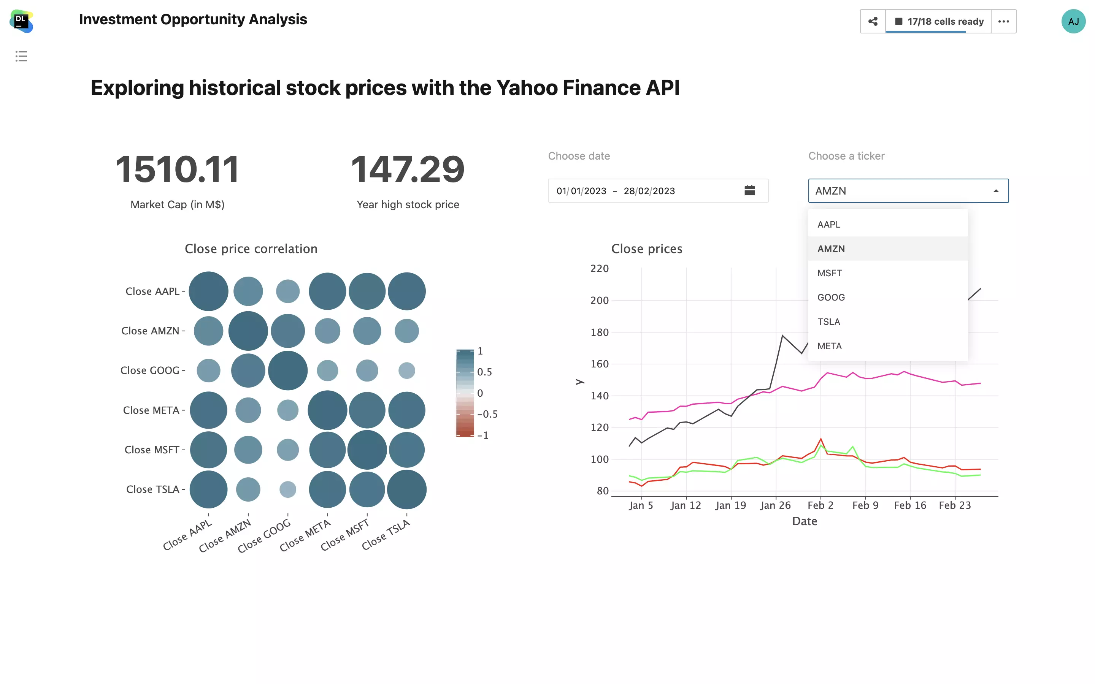Click the highlighted AMZN option
This screenshot has width=1095, height=684.
(831, 249)
